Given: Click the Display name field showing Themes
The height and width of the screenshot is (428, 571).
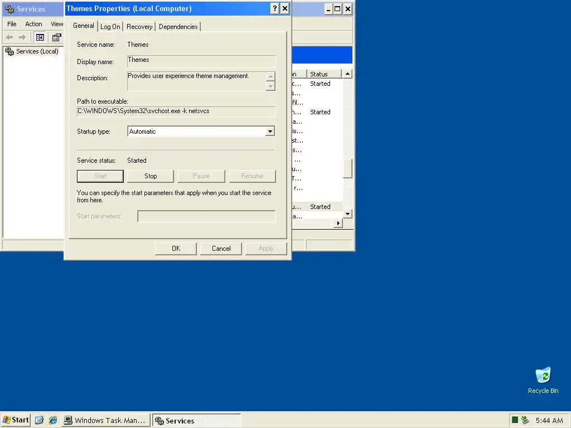Looking at the screenshot, I should tap(201, 61).
